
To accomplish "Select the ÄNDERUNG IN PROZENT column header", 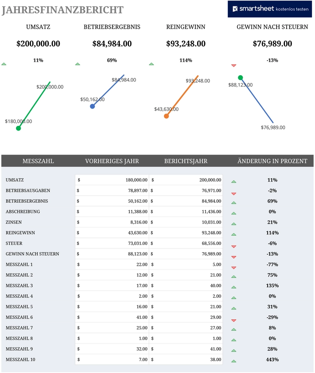I will coord(272,161).
